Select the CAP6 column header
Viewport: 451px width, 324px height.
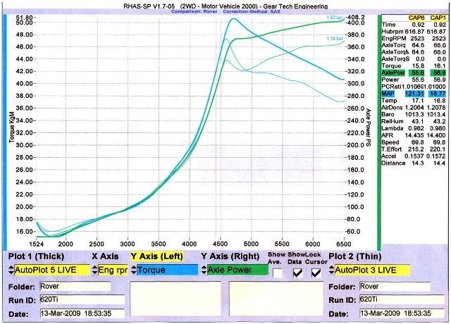pos(417,17)
